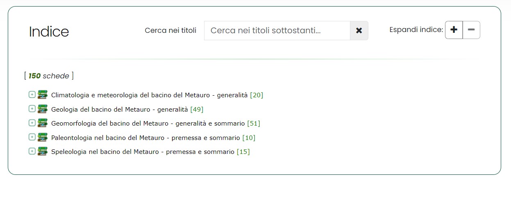Image resolution: width=511 pixels, height=197 pixels.
Task: Open Climatologia e meteorologia del bacino link
Action: pyautogui.click(x=149, y=95)
